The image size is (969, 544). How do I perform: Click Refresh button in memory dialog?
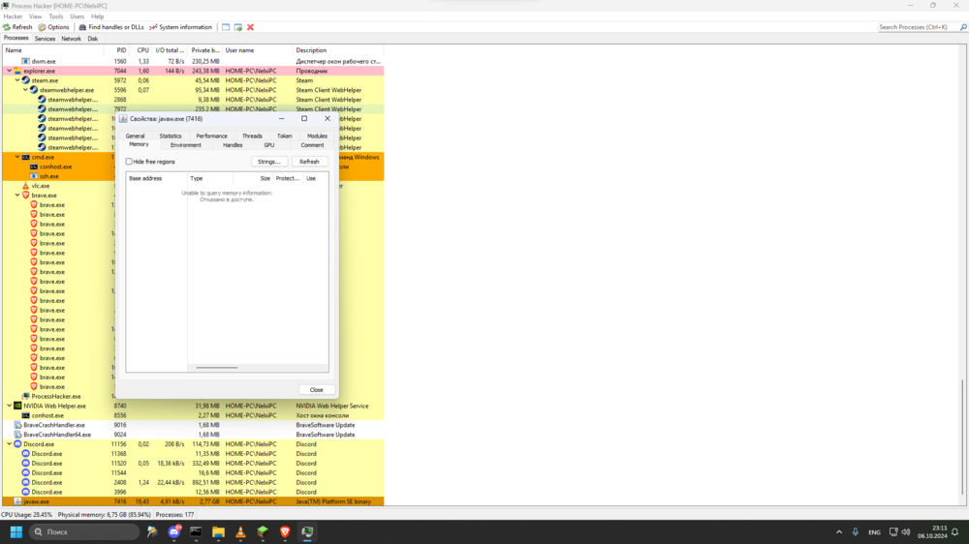tap(310, 162)
